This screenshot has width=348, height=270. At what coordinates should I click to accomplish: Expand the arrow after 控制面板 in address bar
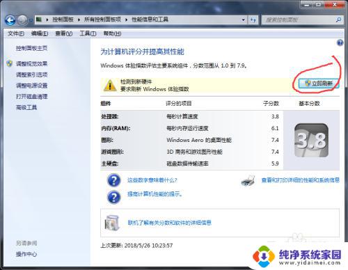point(79,19)
